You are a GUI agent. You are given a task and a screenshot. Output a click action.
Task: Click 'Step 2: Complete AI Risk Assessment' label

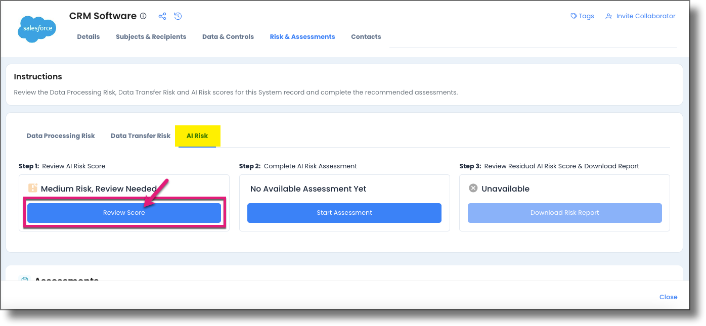(x=298, y=166)
